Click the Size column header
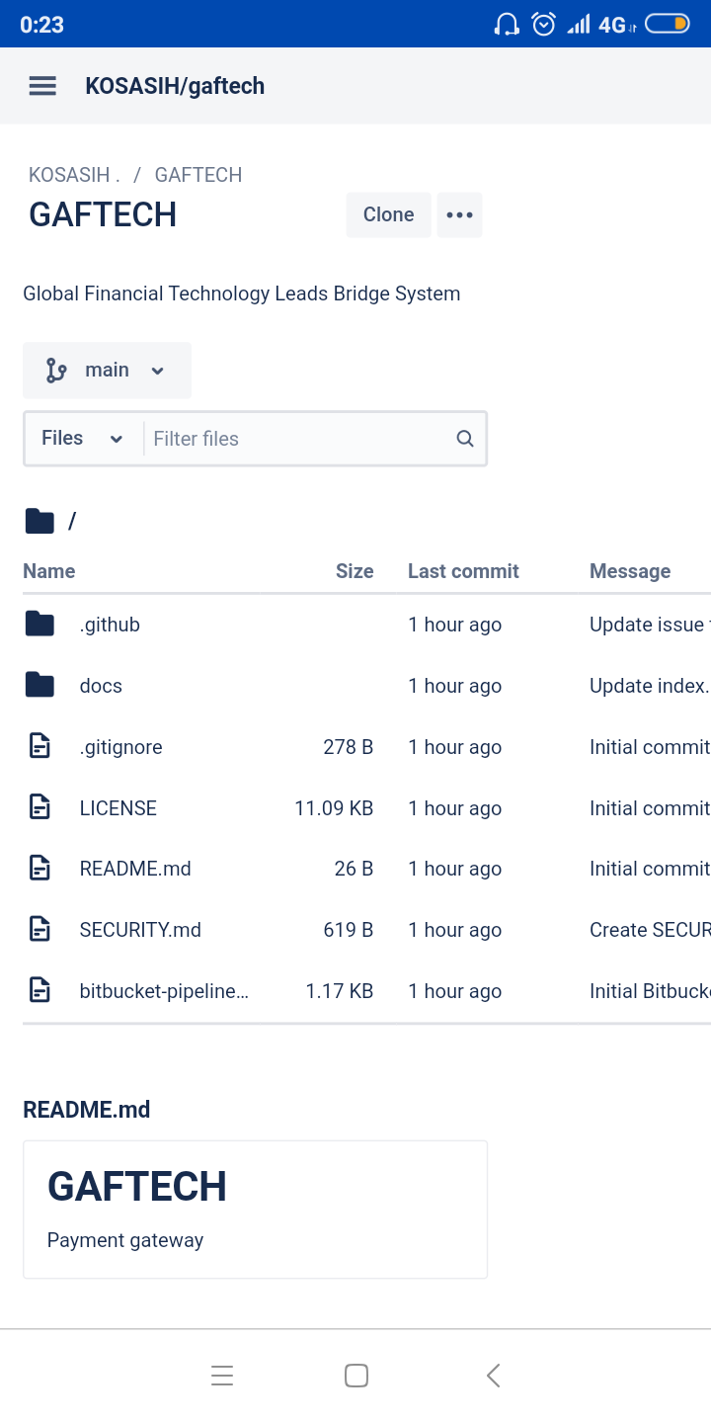Screen dimensions: 711x1423 click(x=355, y=571)
